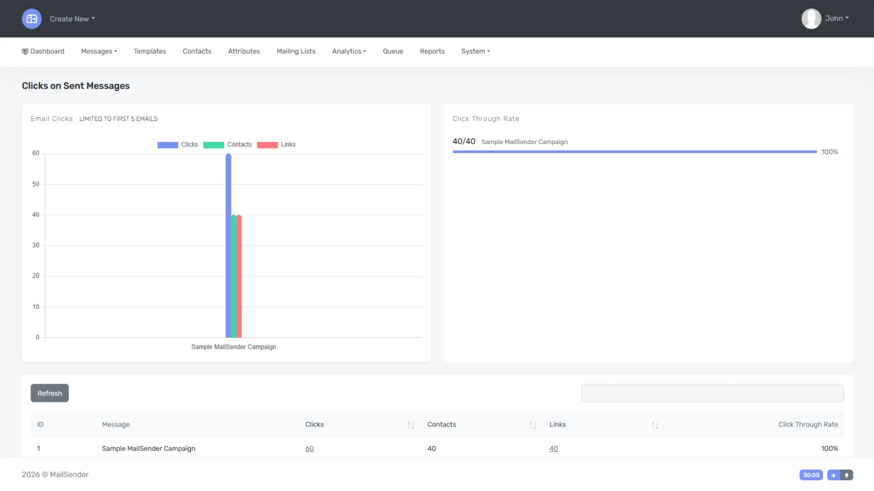Screen dimensions: 874x491
Task: Go to Dashboard
Action: [43, 51]
